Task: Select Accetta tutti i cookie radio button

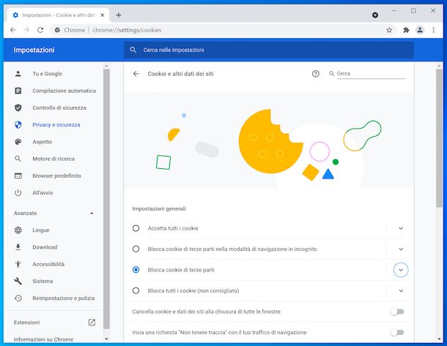Action: (x=136, y=228)
